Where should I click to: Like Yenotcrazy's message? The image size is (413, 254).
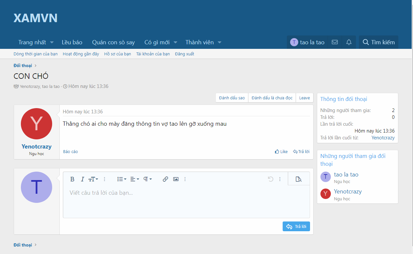281,151
